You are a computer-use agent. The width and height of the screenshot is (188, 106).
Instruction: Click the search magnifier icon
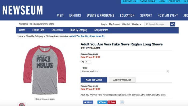point(147,24)
